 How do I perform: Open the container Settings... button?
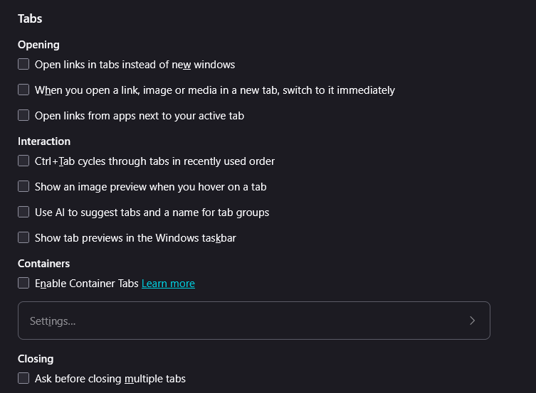click(253, 321)
